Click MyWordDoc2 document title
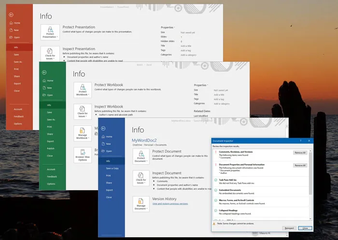This screenshot has width=338, height=240. click(144, 141)
